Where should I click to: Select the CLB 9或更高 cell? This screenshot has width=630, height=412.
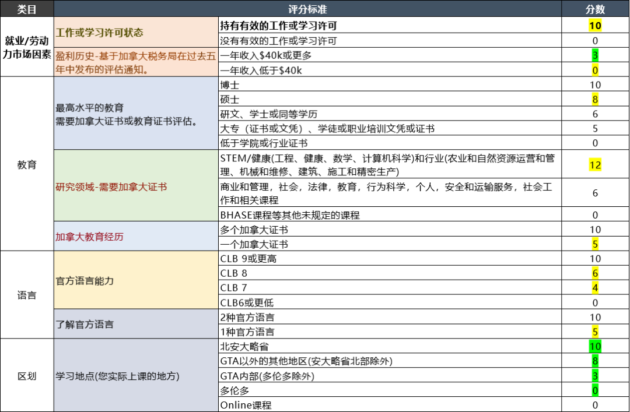coord(390,258)
